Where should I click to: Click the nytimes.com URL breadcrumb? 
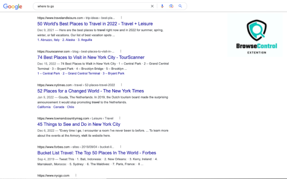(76, 85)
